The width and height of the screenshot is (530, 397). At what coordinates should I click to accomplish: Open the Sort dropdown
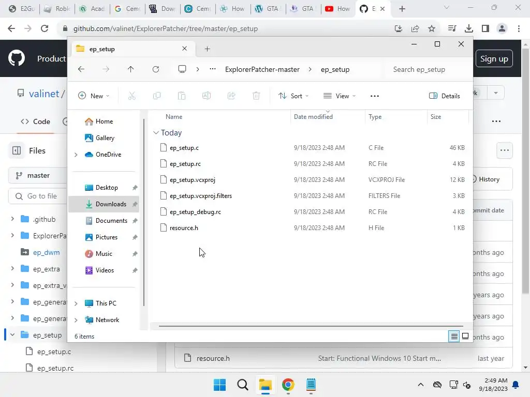click(293, 96)
